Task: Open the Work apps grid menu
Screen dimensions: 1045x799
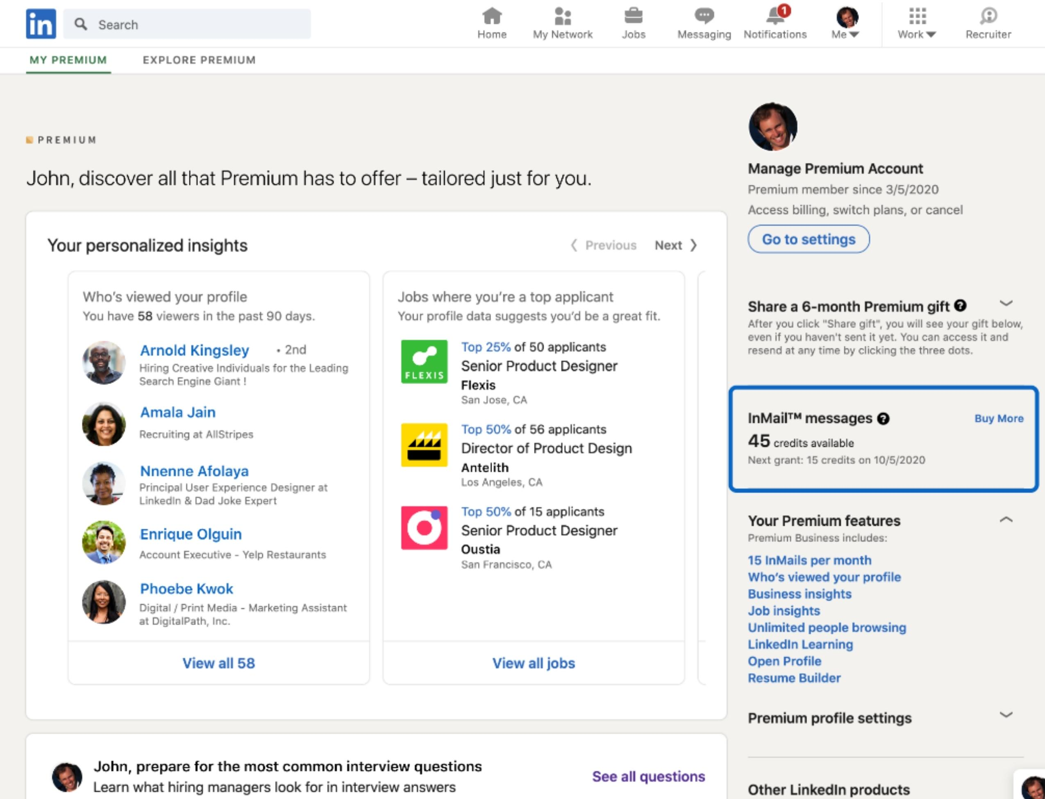Action: point(917,16)
